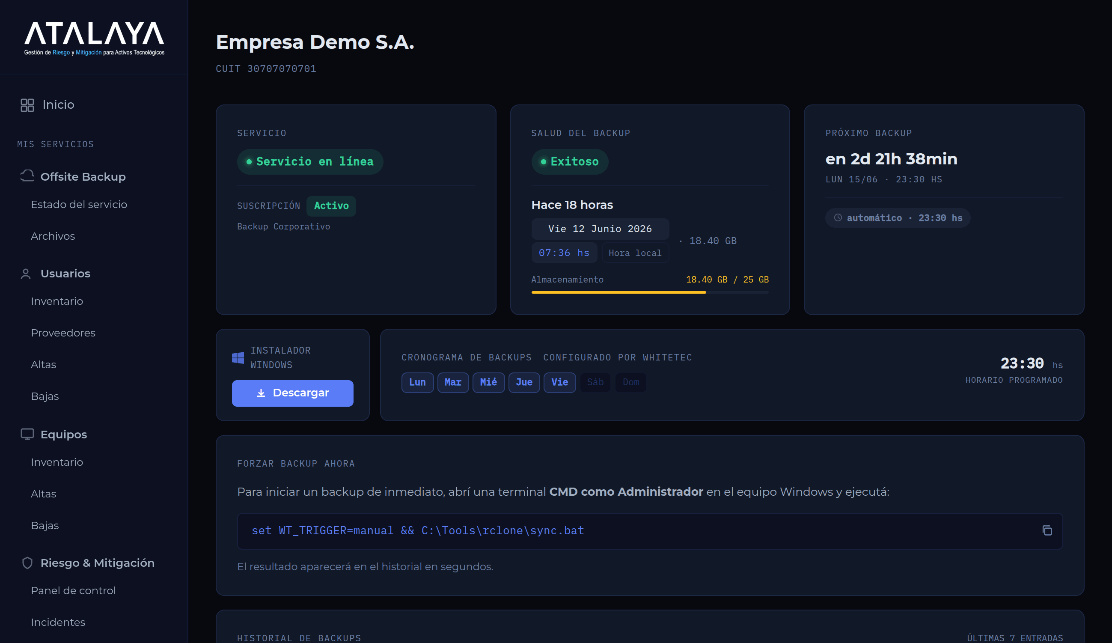The width and height of the screenshot is (1112, 643).
Task: Open Altas under Usuarios
Action: point(43,365)
